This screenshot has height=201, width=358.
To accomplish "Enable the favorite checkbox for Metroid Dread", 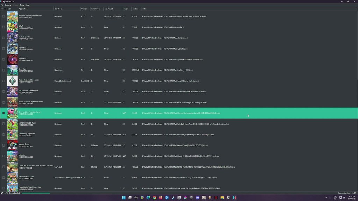I will [x=3, y=146].
